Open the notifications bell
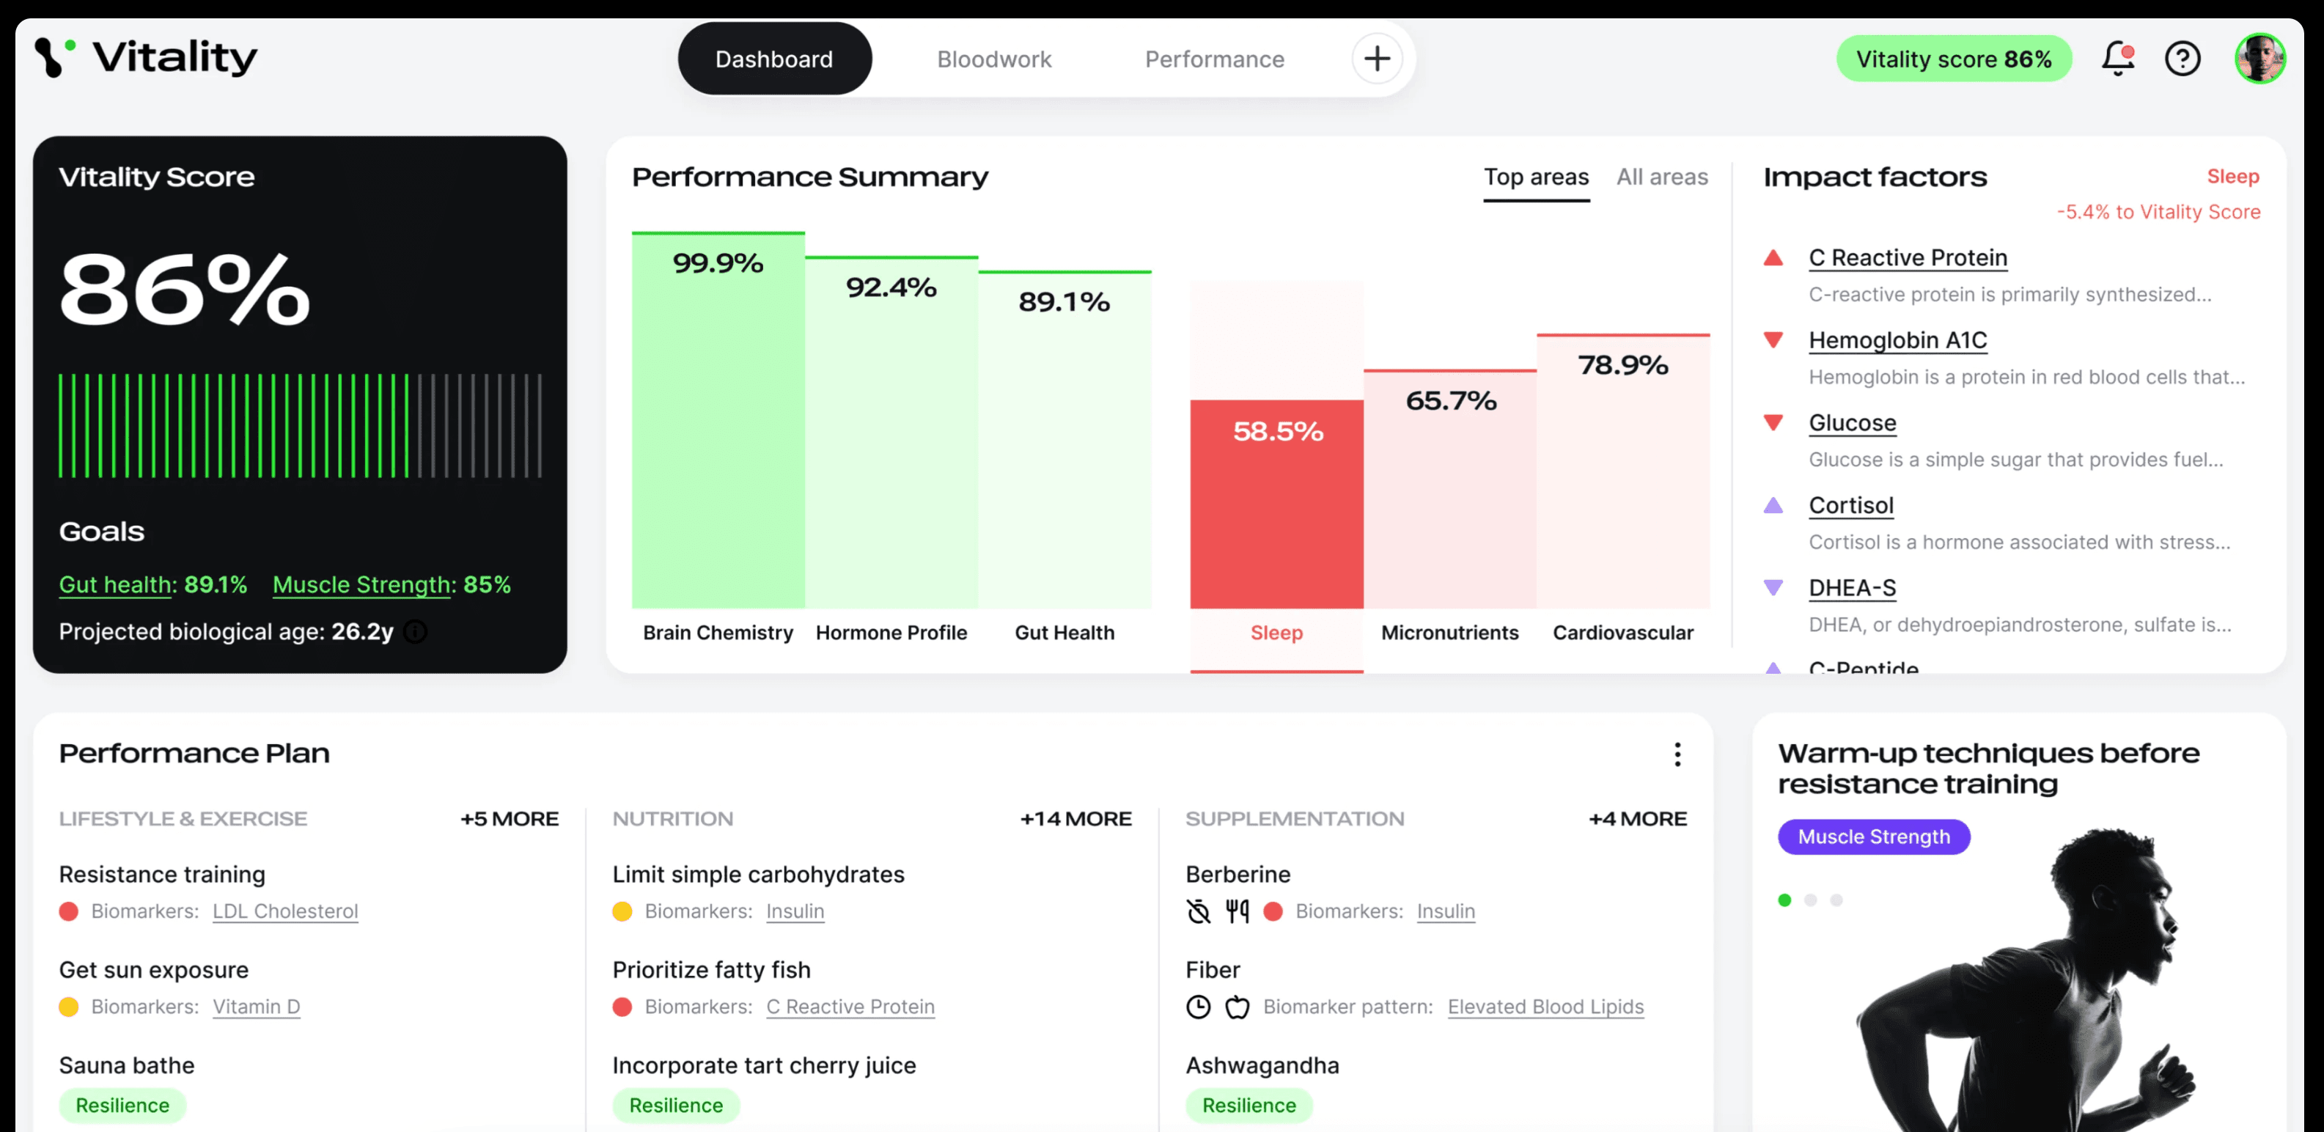Image resolution: width=2324 pixels, height=1132 pixels. click(2117, 59)
